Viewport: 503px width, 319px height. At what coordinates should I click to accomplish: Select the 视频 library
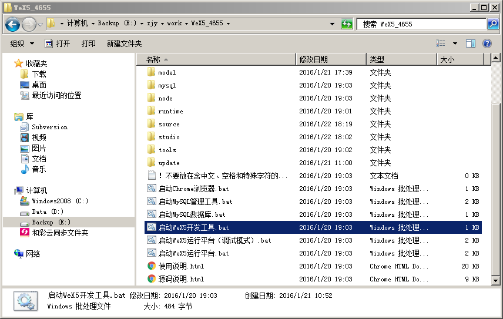coord(33,137)
